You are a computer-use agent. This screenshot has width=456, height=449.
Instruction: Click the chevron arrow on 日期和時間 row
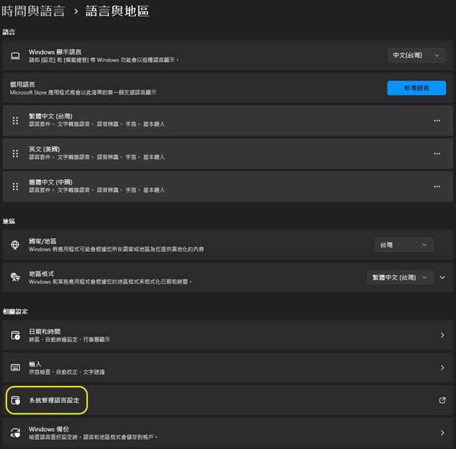(442, 335)
